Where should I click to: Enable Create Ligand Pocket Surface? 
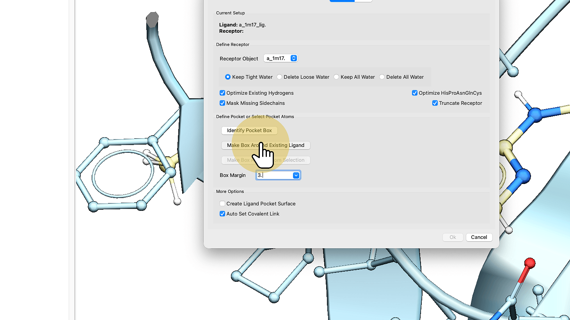point(222,204)
